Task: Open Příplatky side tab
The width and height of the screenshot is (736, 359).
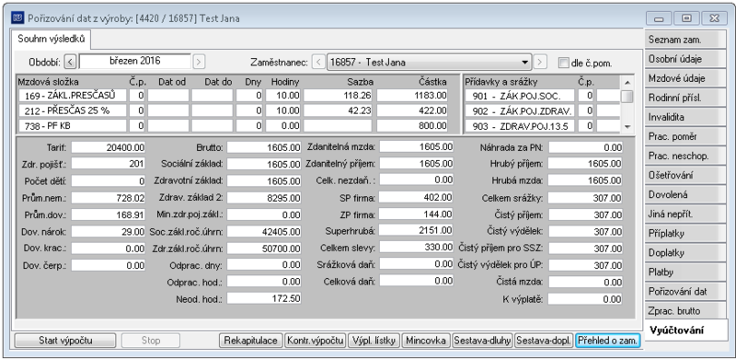Action: [684, 234]
